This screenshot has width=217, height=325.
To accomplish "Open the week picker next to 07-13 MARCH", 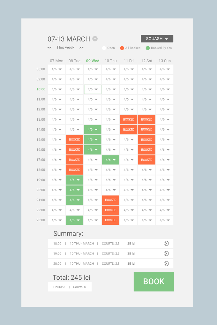I will coord(95,39).
